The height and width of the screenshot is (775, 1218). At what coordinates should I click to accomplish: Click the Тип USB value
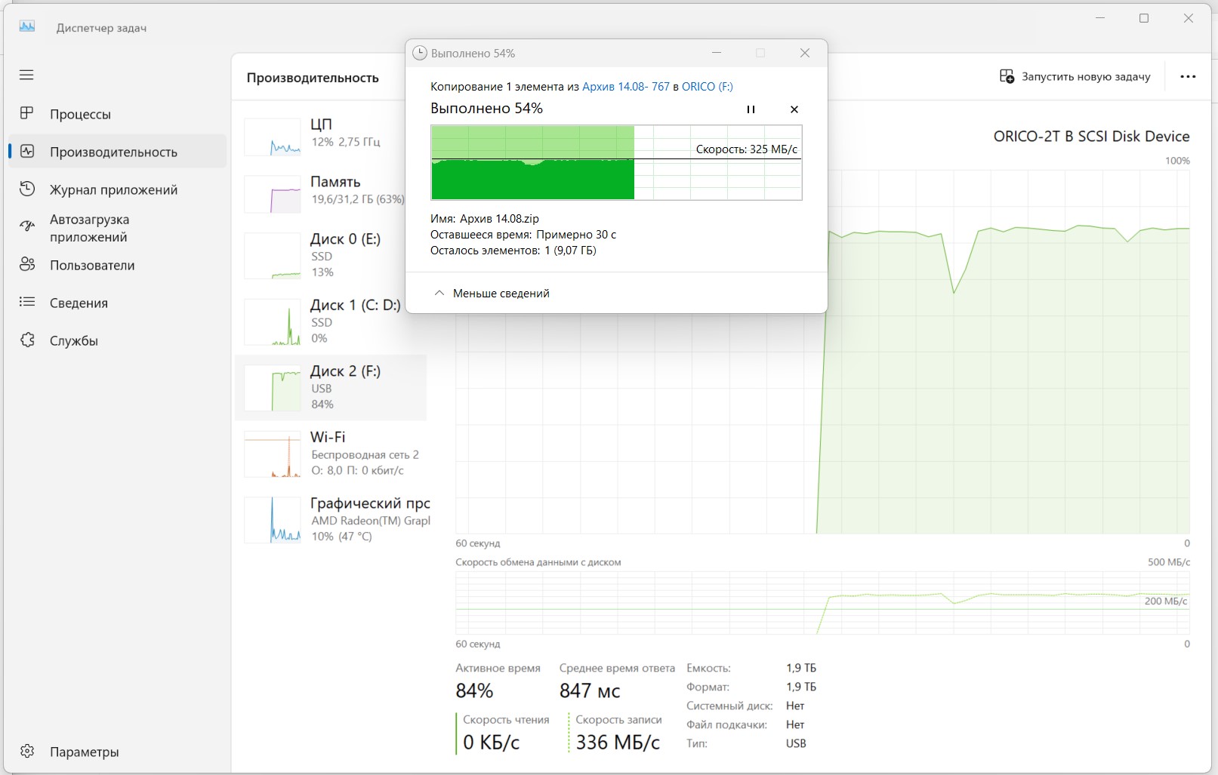click(796, 743)
